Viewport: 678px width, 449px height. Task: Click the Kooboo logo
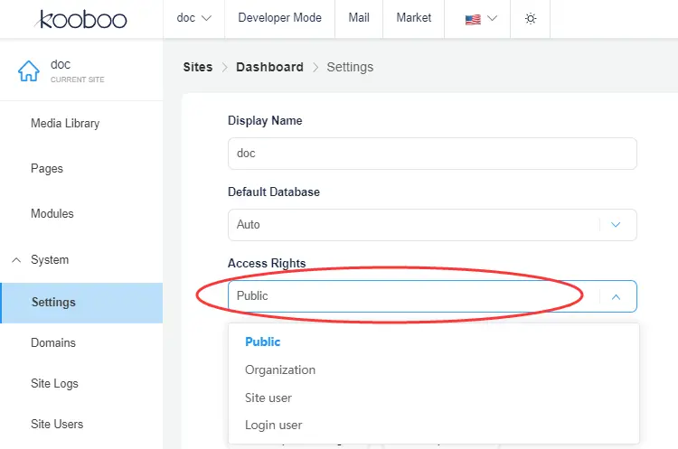[82, 19]
